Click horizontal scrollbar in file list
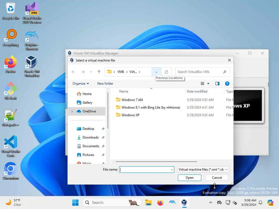This screenshot has width=279, height=209. pos(156,162)
